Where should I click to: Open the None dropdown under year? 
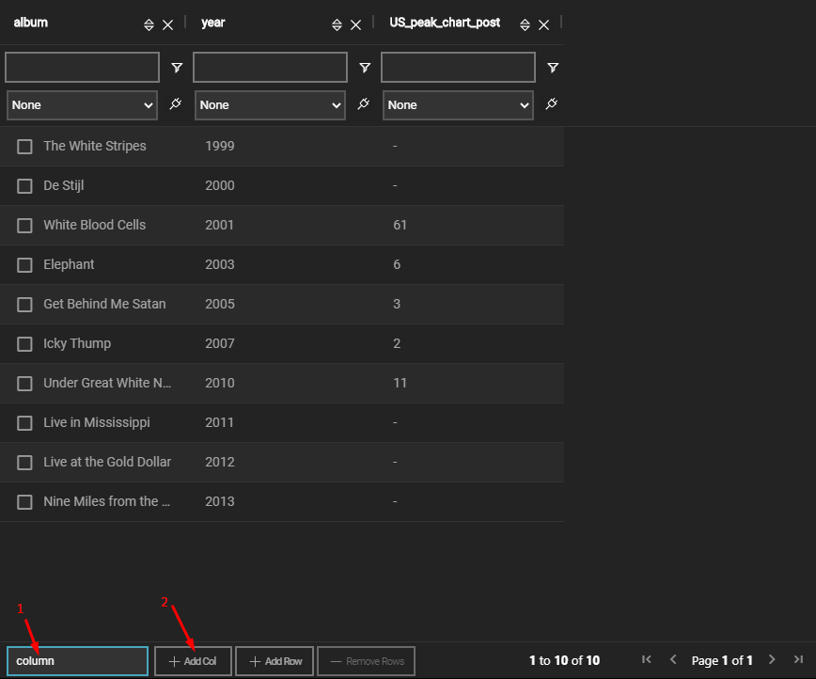point(270,104)
